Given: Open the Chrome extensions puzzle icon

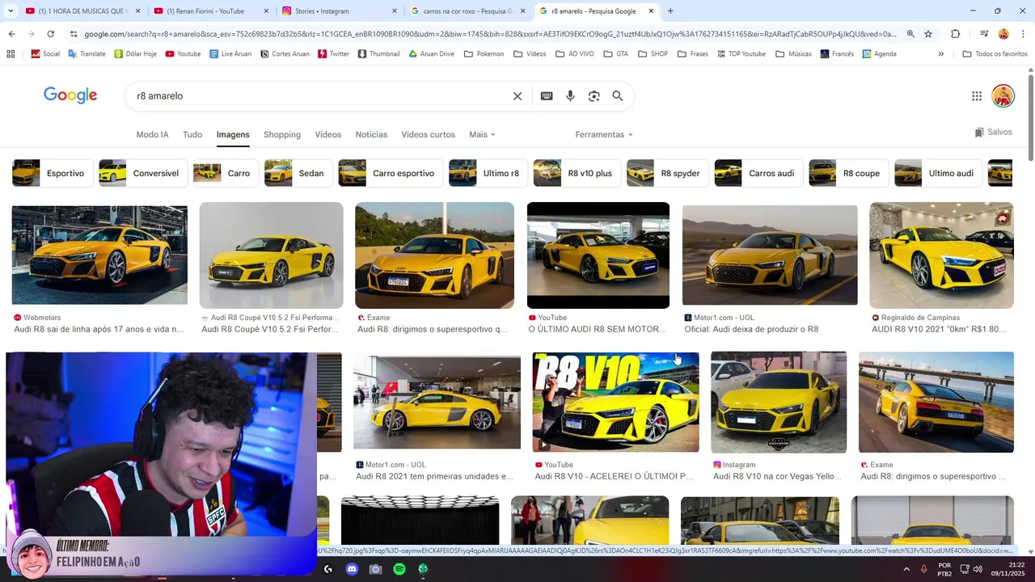Looking at the screenshot, I should pos(956,34).
